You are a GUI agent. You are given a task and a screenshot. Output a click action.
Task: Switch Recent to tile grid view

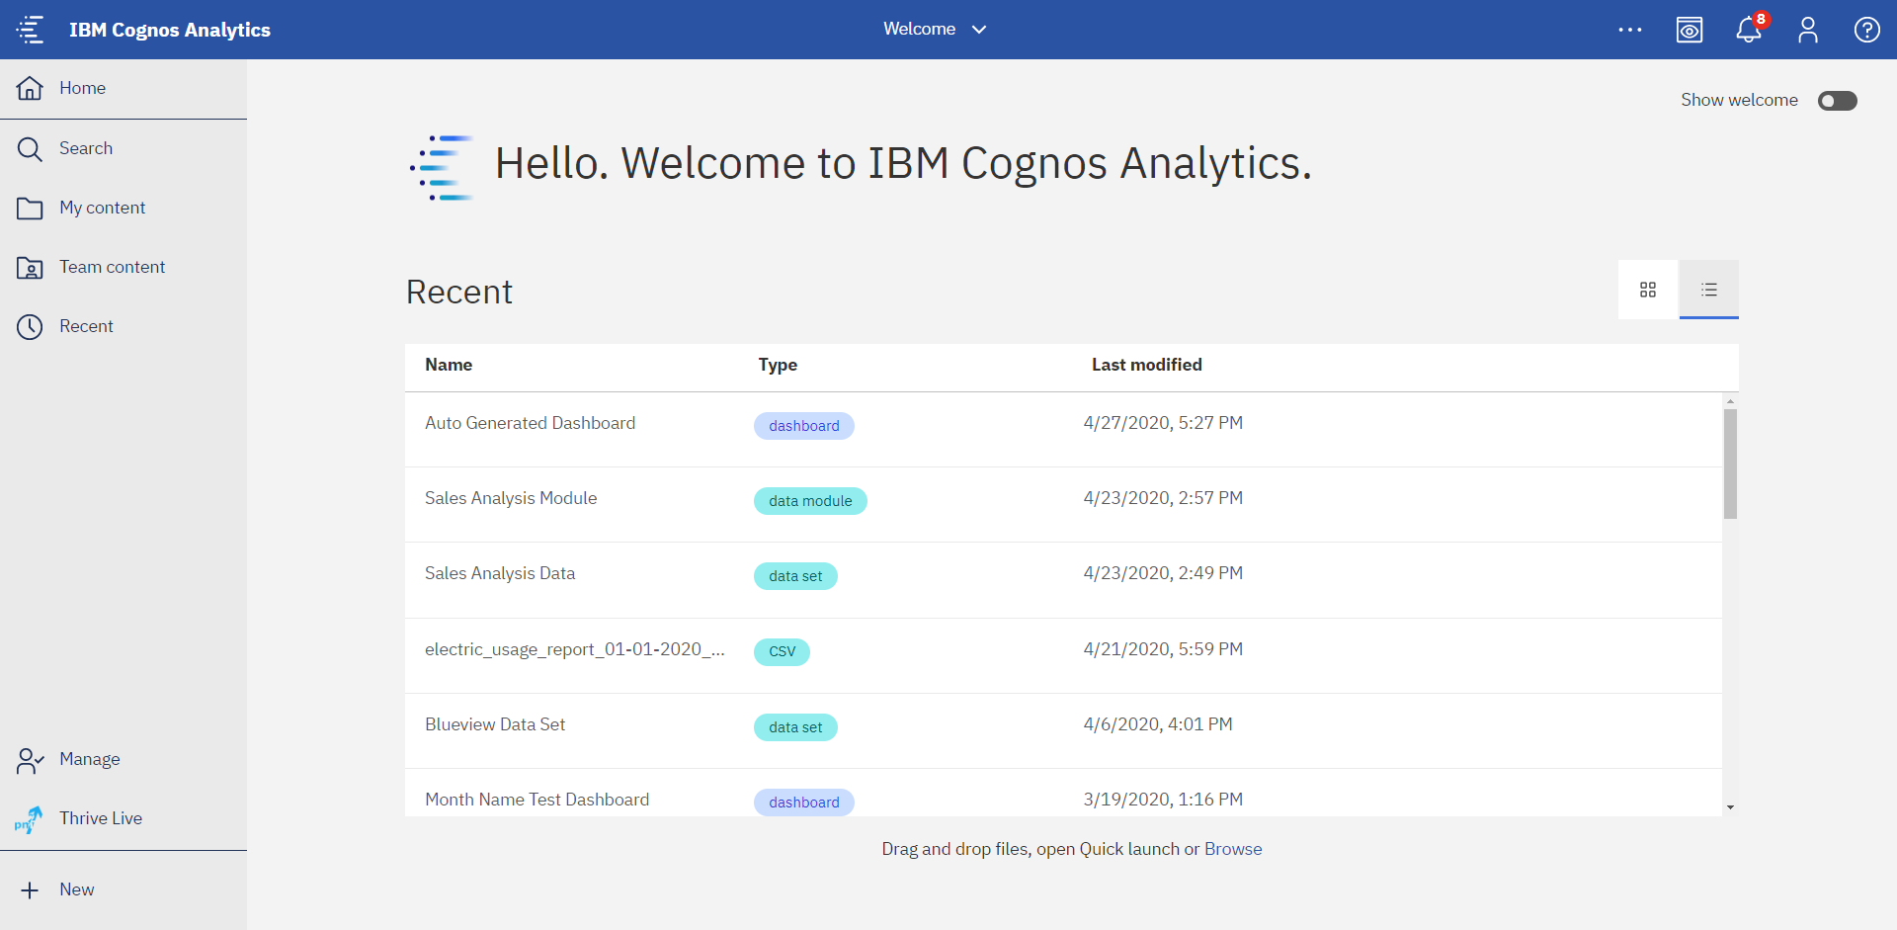(x=1648, y=290)
